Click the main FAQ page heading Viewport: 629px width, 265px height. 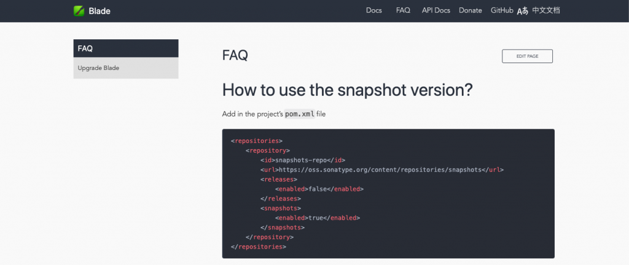235,56
